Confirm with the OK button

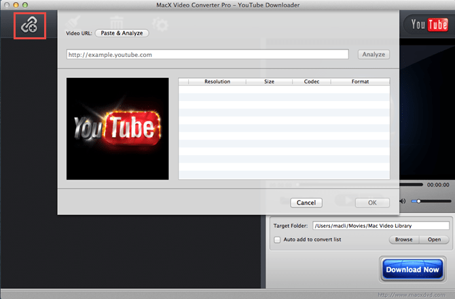(372, 203)
